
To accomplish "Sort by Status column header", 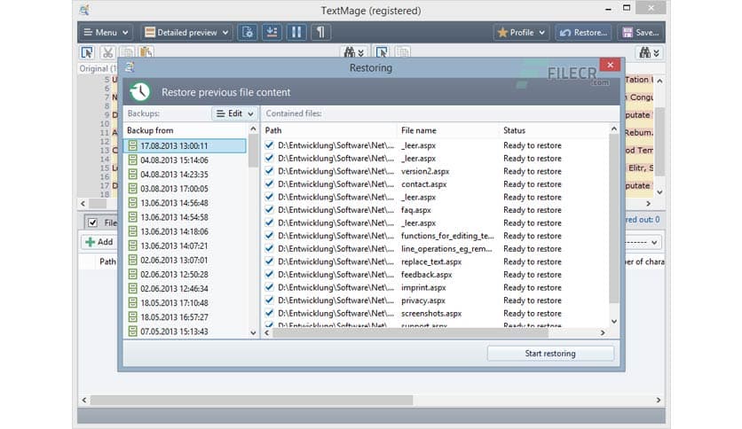I will tap(554, 130).
